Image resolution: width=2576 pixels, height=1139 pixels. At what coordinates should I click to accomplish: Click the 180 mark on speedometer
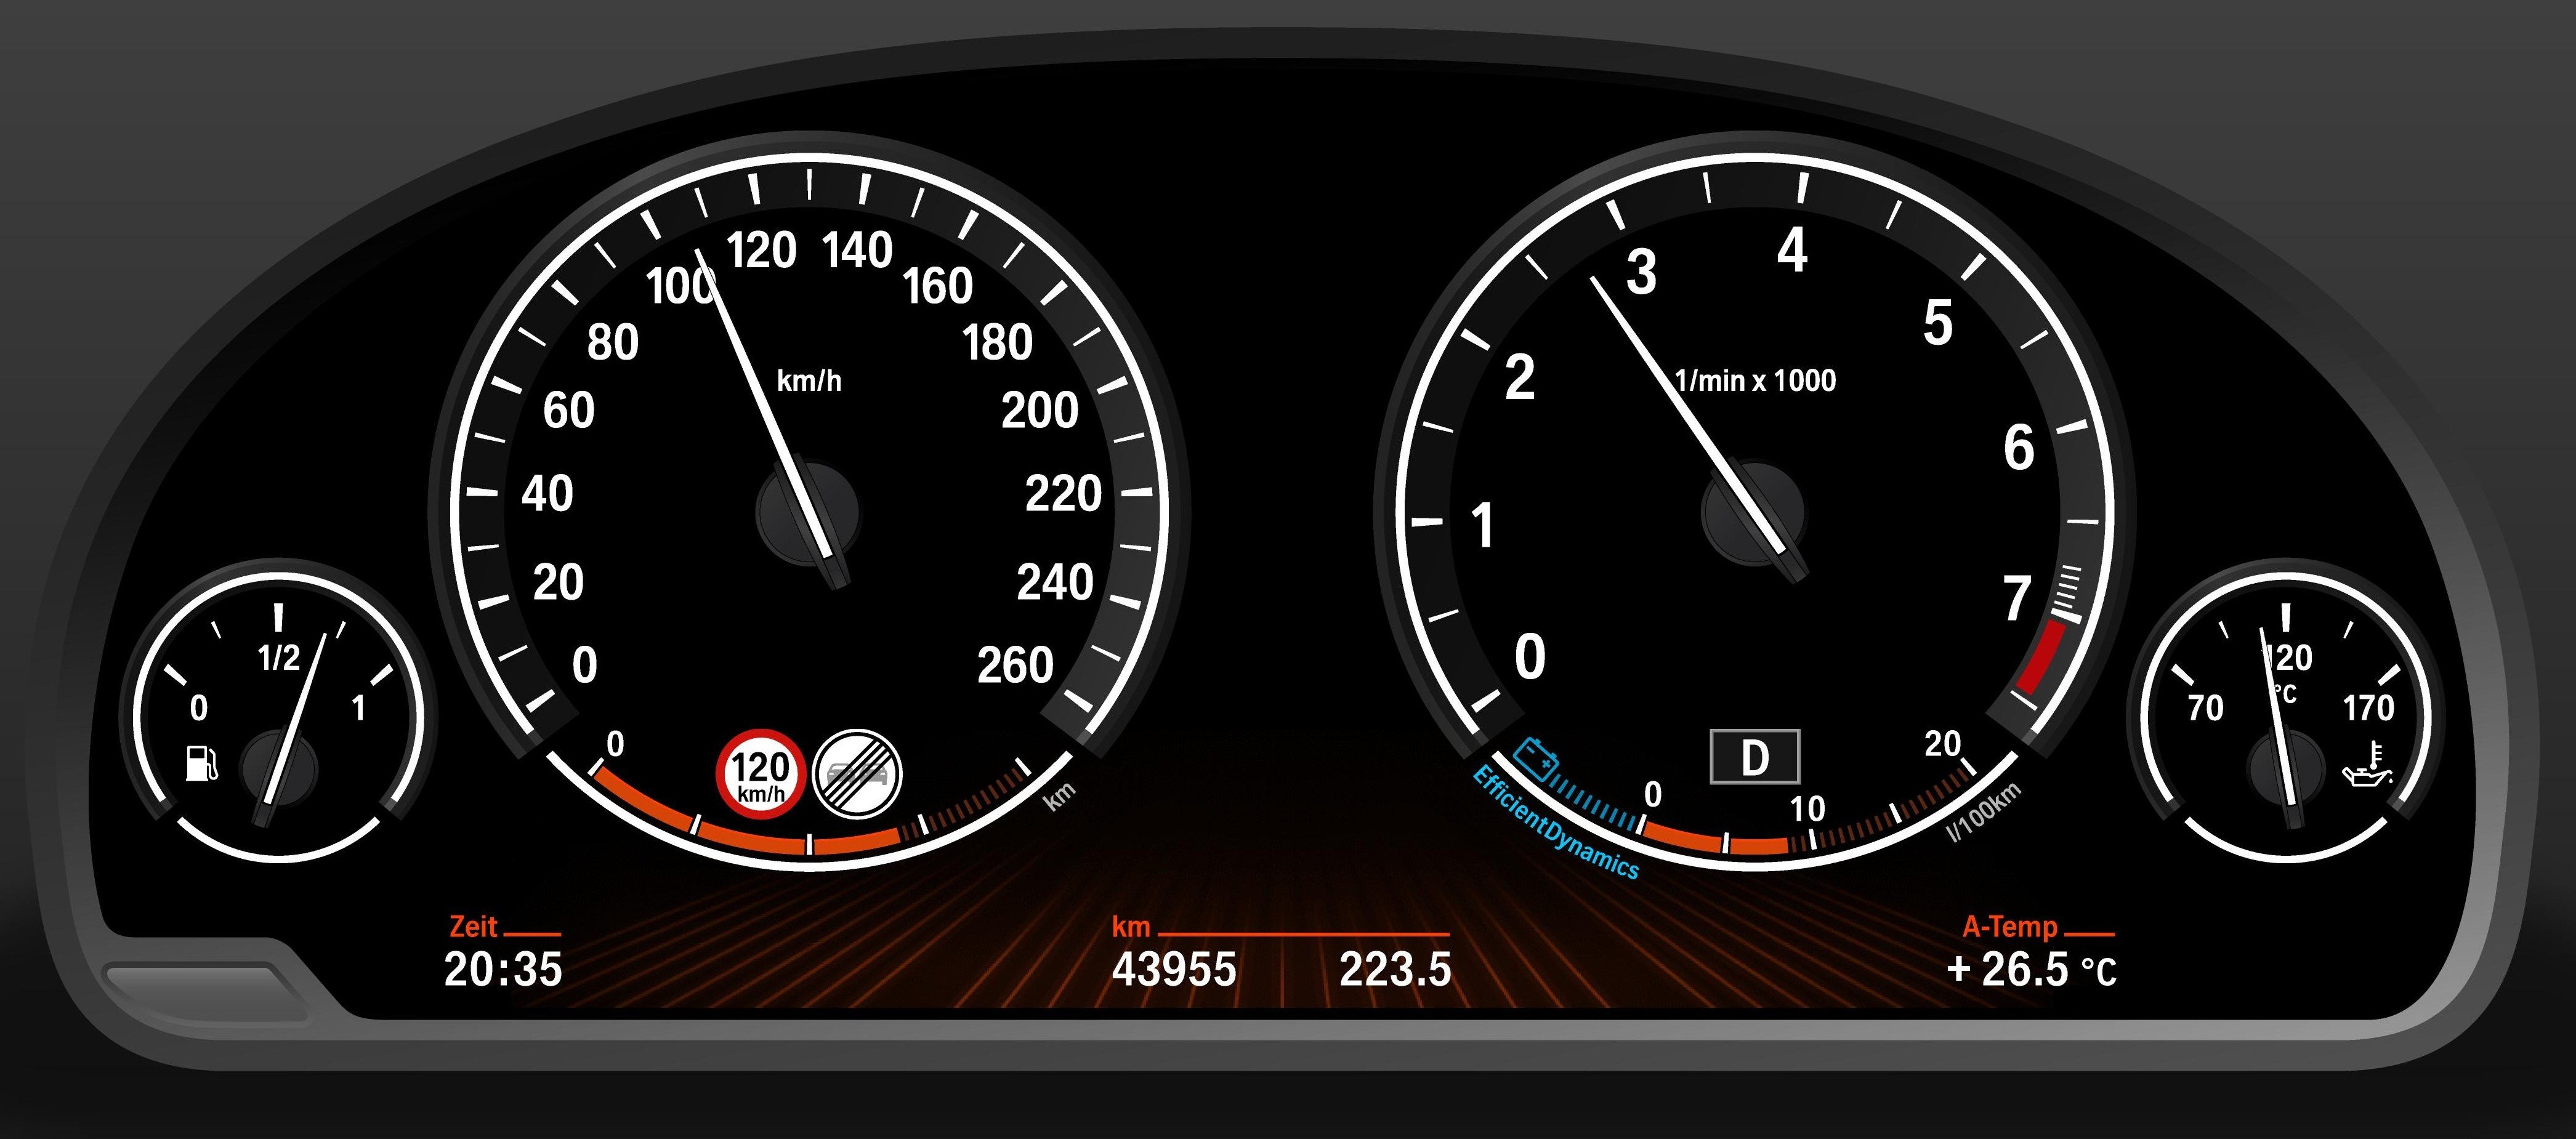(x=997, y=342)
